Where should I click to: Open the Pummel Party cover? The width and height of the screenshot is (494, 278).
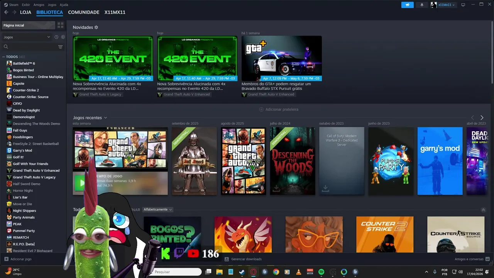[x=391, y=161]
